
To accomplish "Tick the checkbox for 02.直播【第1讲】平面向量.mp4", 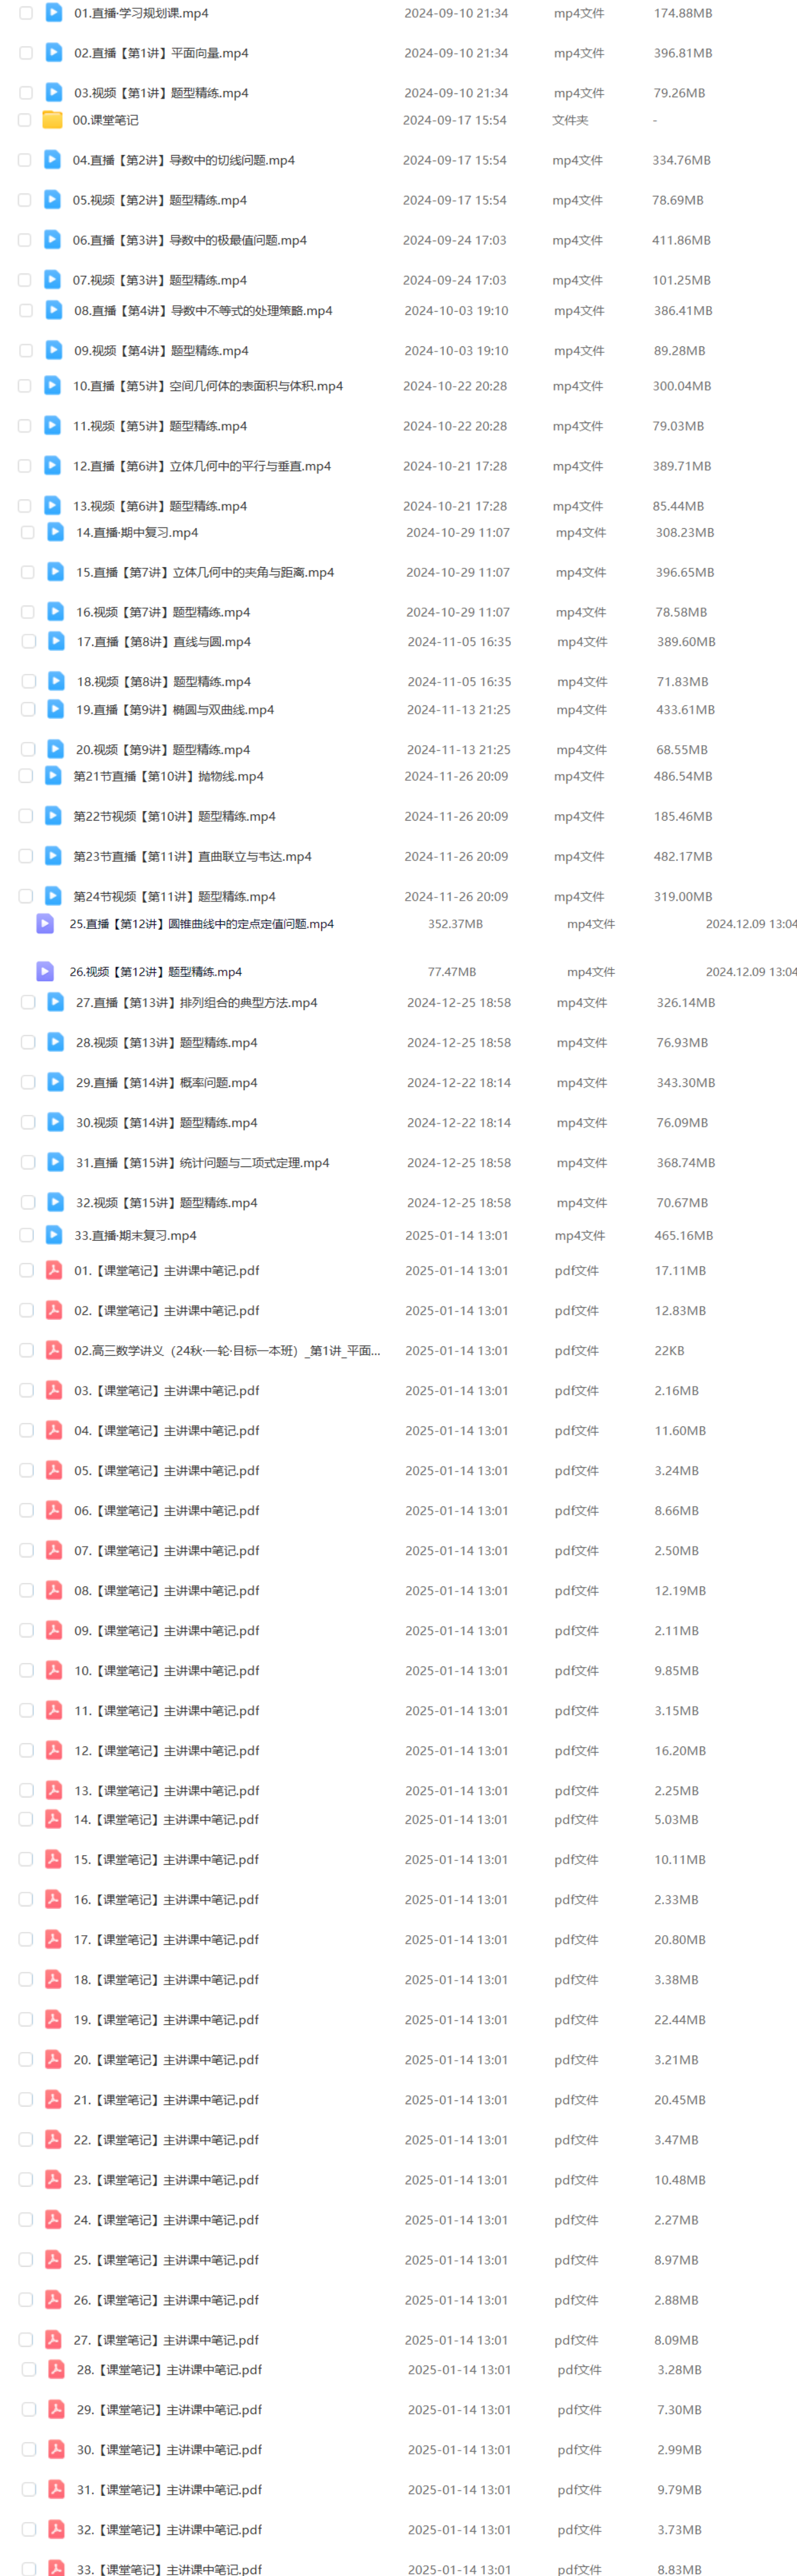I will tap(26, 53).
